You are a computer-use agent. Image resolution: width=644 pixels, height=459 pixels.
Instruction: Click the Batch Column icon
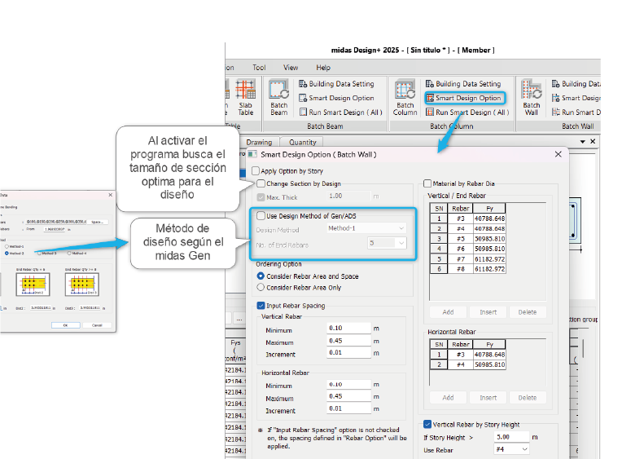tap(405, 97)
